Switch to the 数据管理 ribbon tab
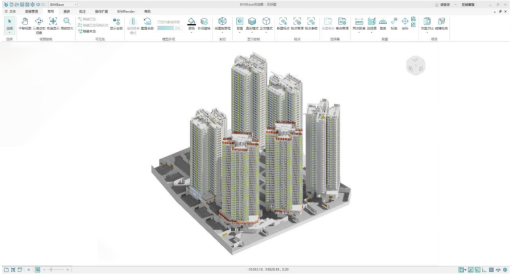512x274 pixels. pos(31,11)
